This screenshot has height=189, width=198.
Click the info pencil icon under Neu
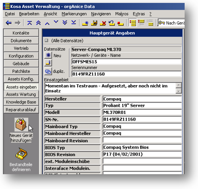point(48,63)
